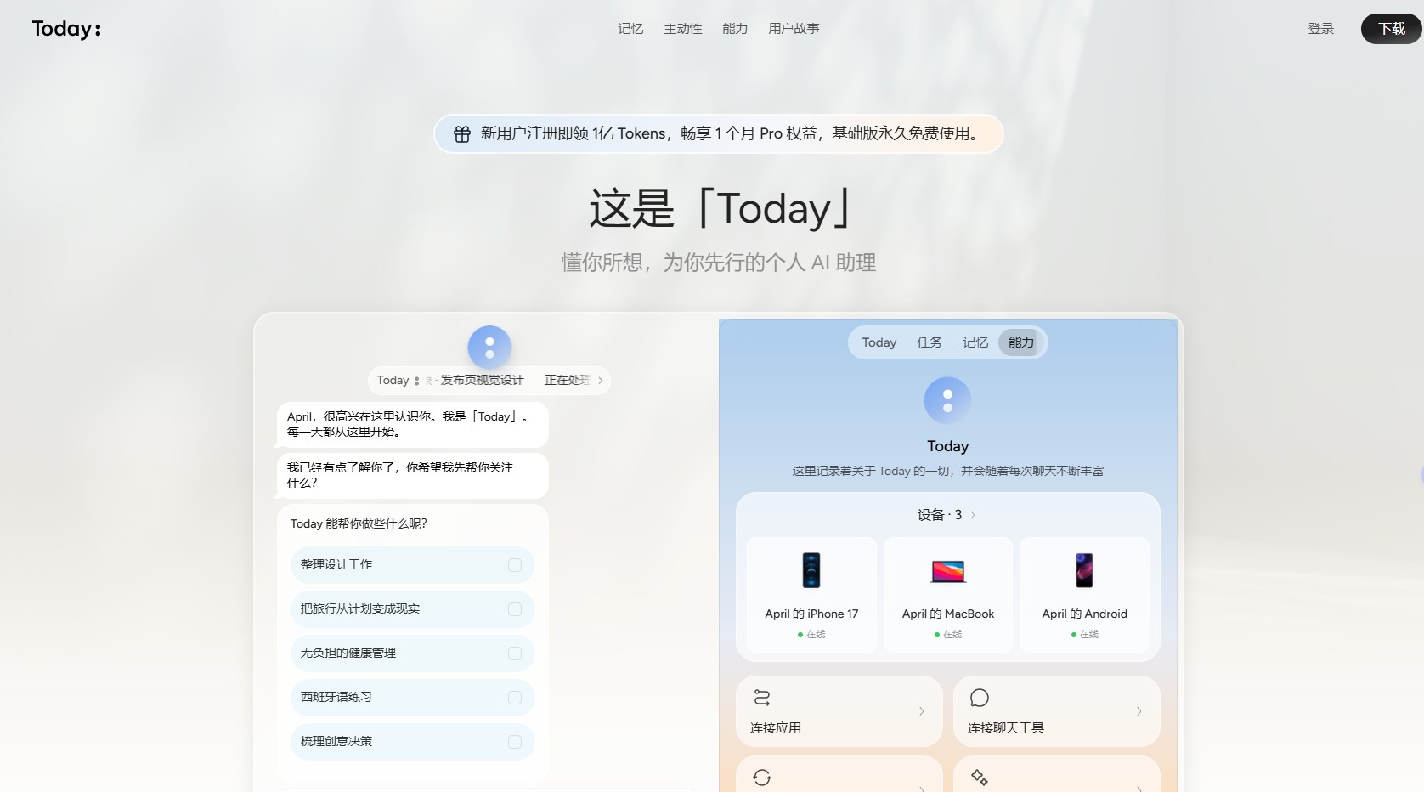1424x792 pixels.
Task: Check the 把旅行从计划变成现实 option
Action: 515,609
